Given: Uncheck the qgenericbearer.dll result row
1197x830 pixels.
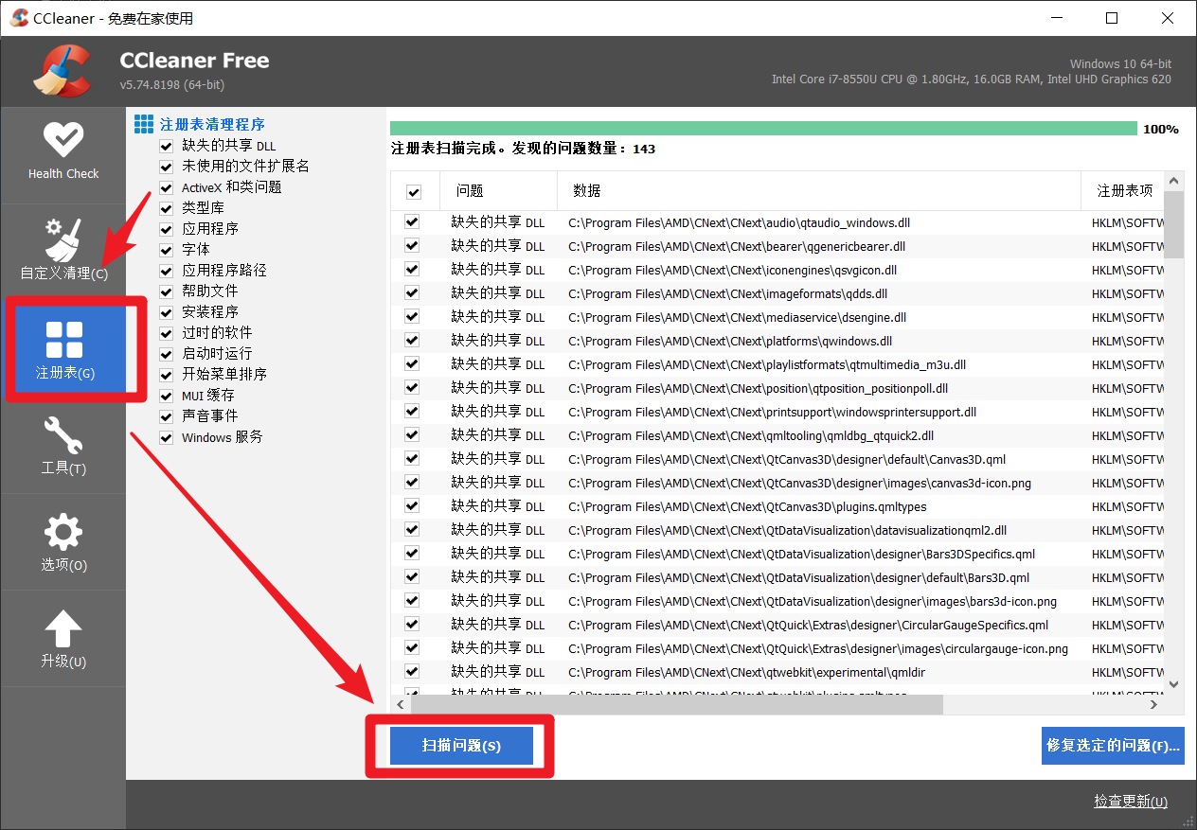Looking at the screenshot, I should coord(412,246).
